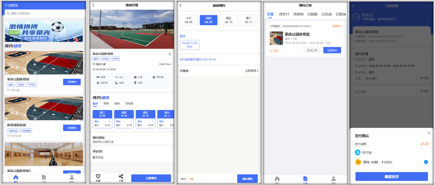
Task: Tap the 衣柜 locker facility icon
Action: click(135, 83)
